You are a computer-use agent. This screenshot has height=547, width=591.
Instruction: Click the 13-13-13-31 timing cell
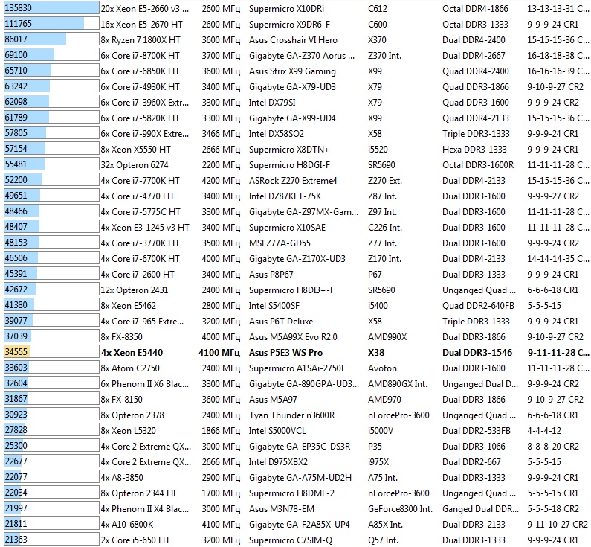(x=558, y=8)
